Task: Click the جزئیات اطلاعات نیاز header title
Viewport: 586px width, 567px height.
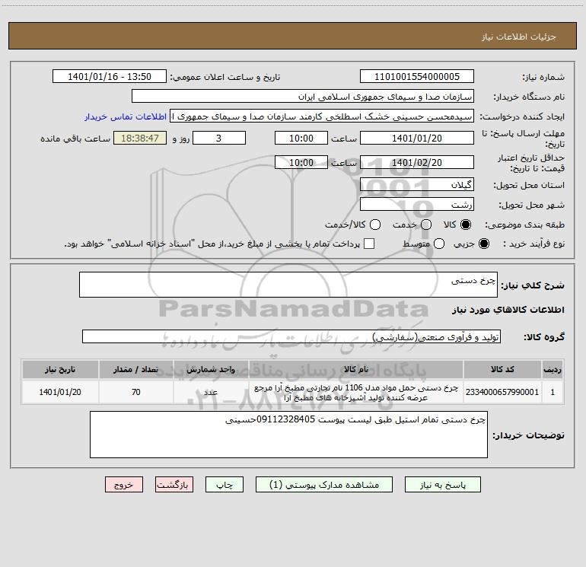Action: click(518, 37)
